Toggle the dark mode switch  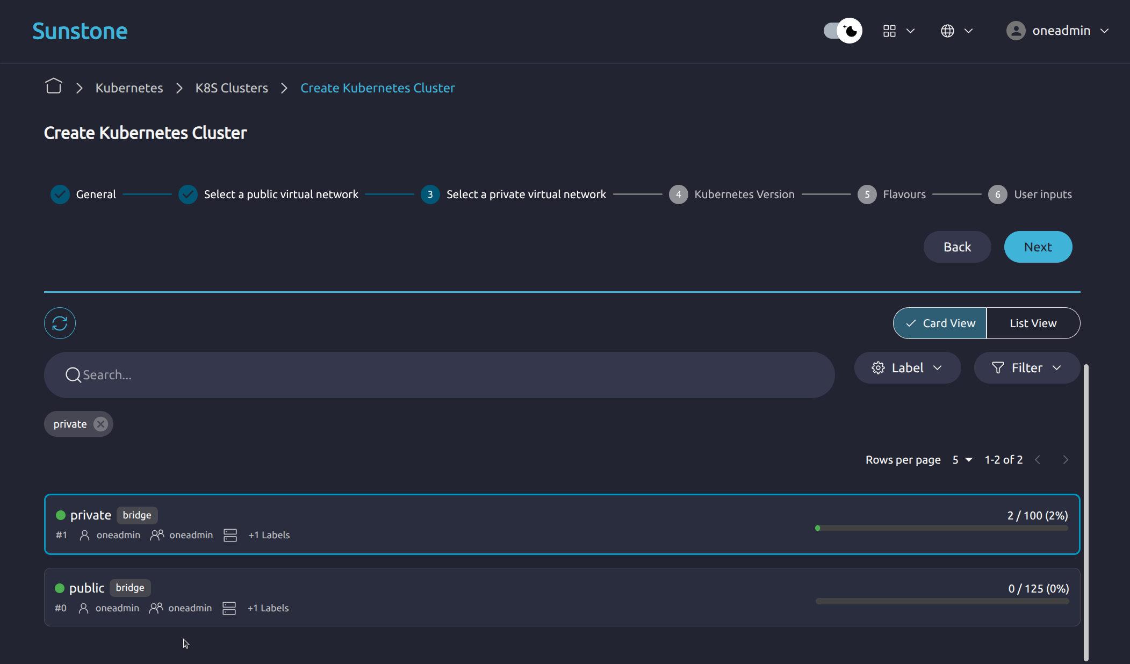843,31
